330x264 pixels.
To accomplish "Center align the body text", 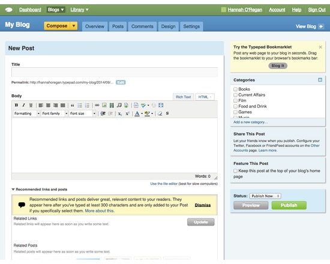I will [x=48, y=105].
